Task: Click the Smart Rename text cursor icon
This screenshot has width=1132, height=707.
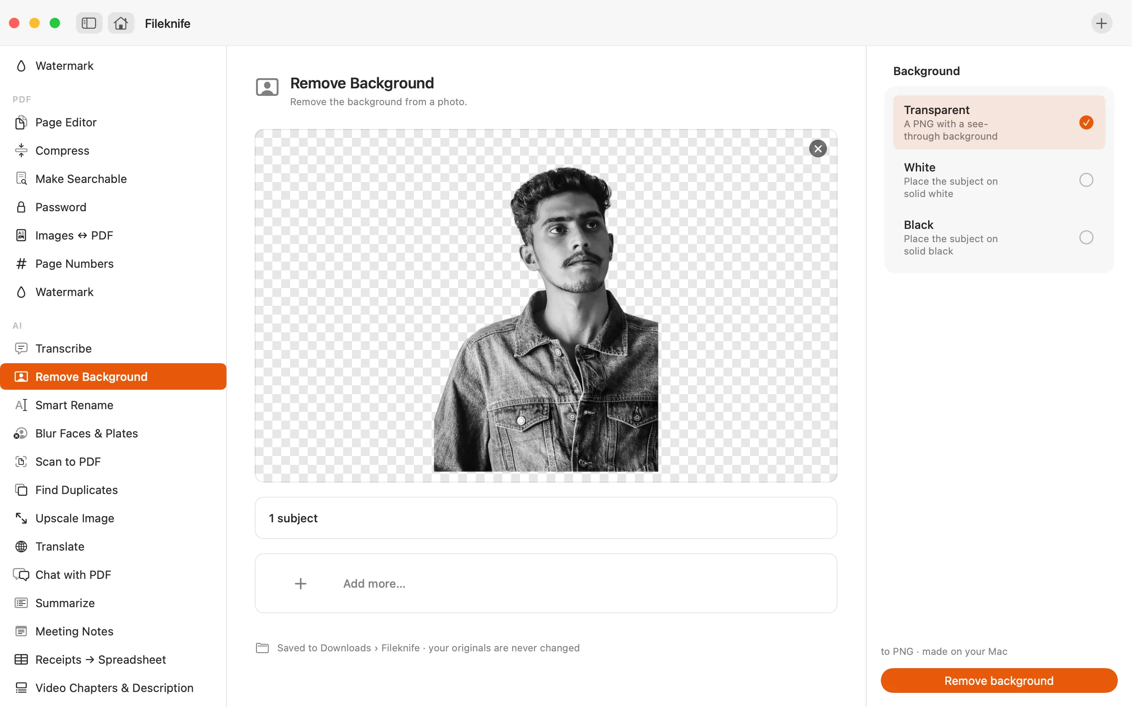Action: tap(21, 405)
